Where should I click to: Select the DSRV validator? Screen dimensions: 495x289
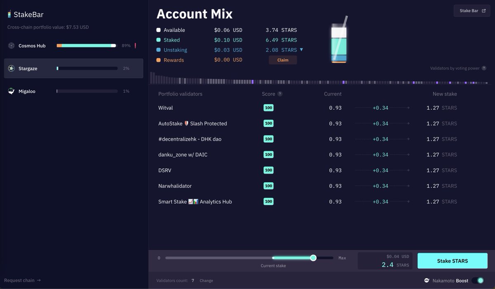click(x=308, y=171)
